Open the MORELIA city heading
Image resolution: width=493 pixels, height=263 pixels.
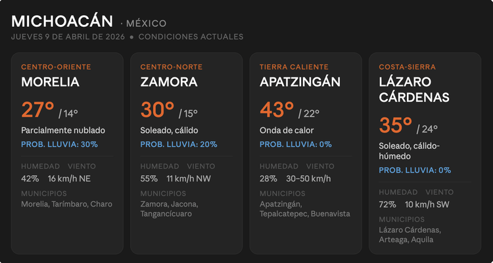tap(50, 82)
